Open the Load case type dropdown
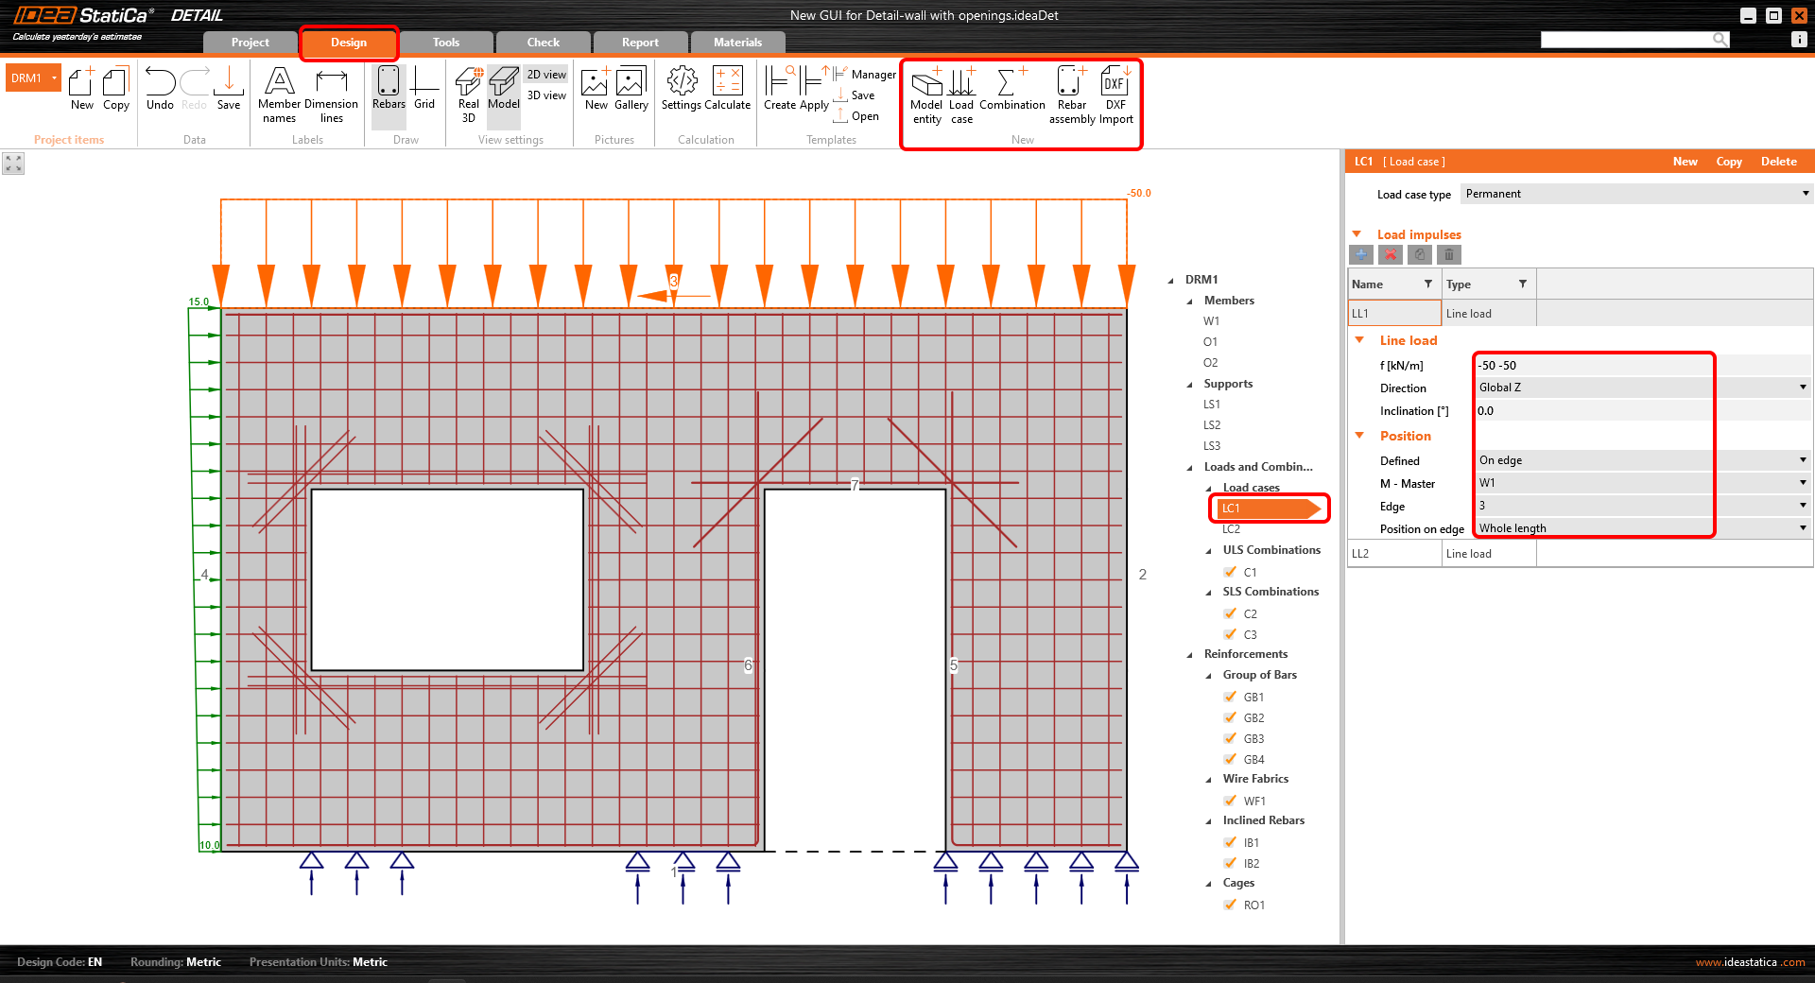1815x983 pixels. 1635,194
